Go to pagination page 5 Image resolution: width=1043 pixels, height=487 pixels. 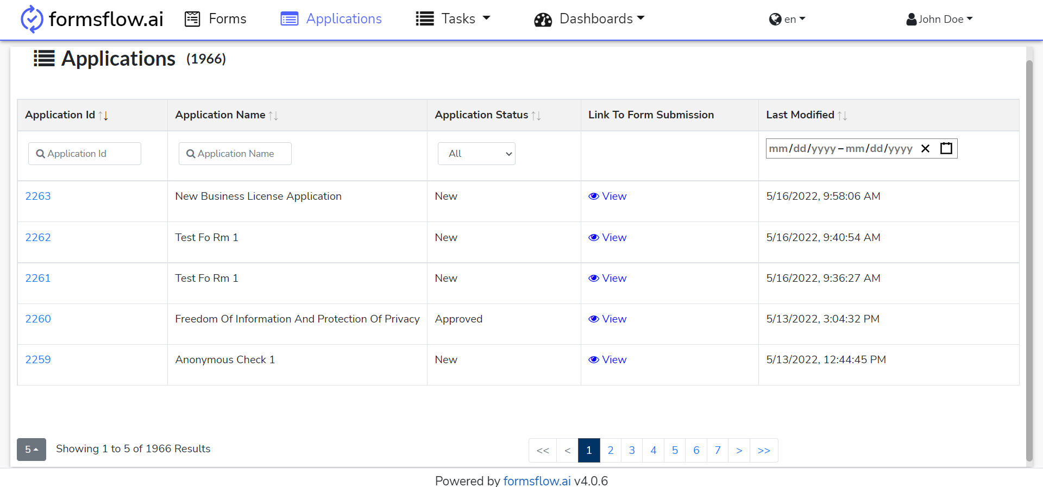[675, 451]
